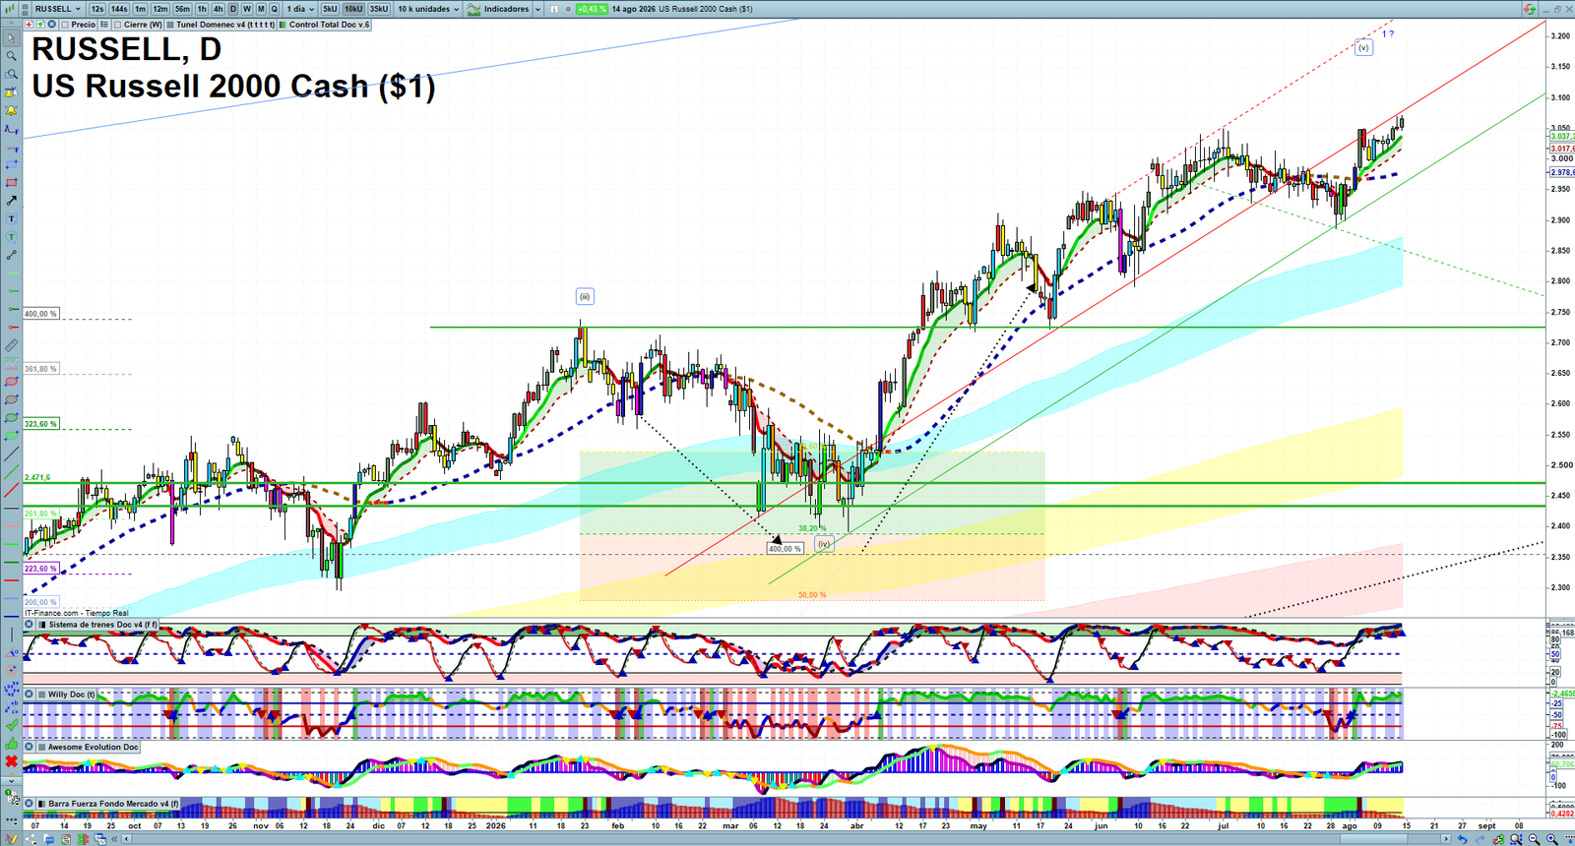The image size is (1575, 846).
Task: Click the undo arrow at bottom right
Action: click(1462, 839)
